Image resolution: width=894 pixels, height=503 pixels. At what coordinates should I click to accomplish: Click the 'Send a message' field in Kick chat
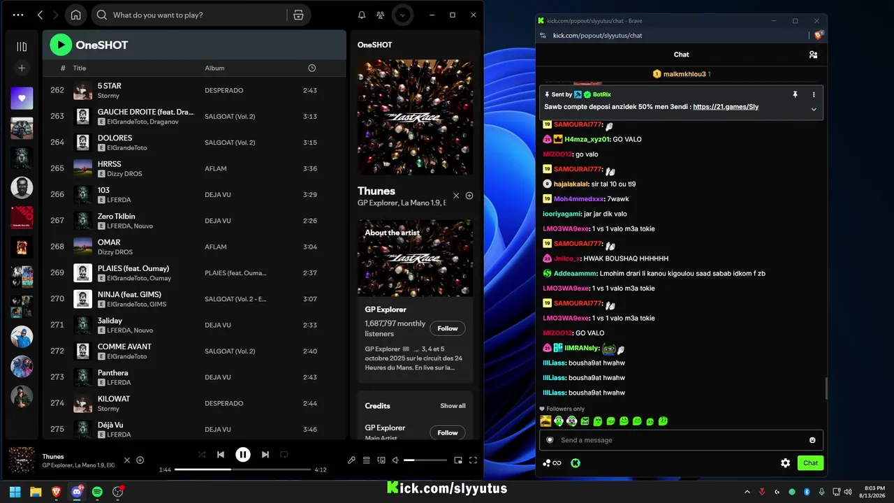point(681,440)
